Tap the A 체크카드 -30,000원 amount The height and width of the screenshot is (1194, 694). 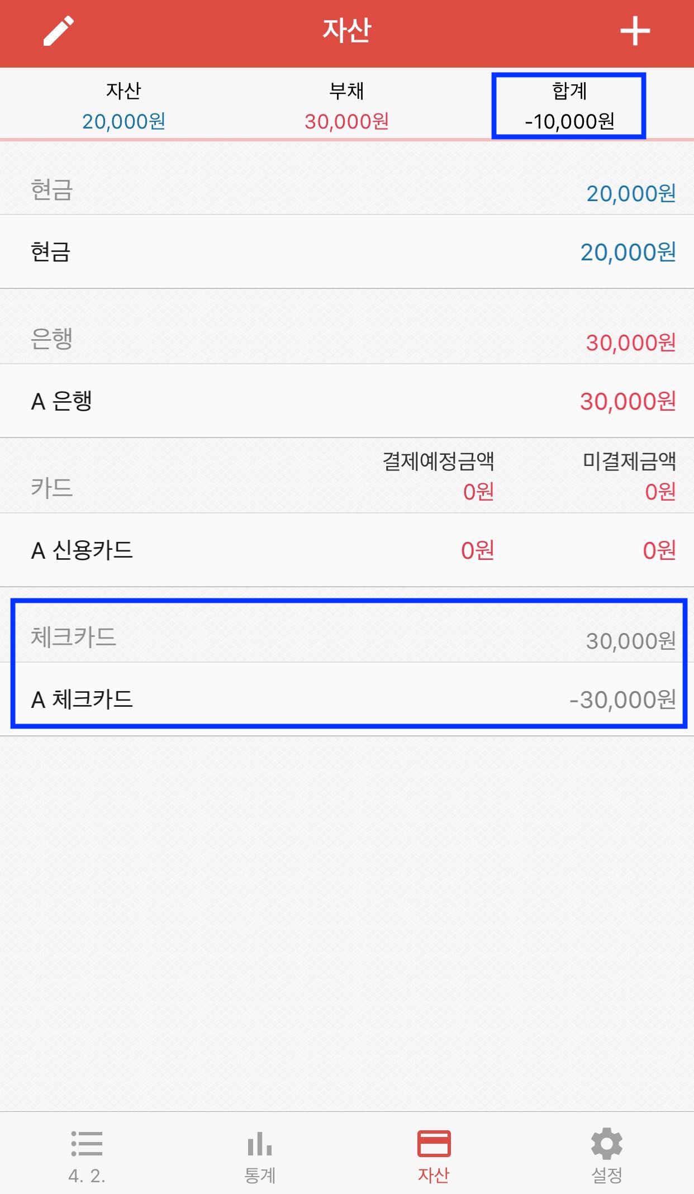click(622, 700)
